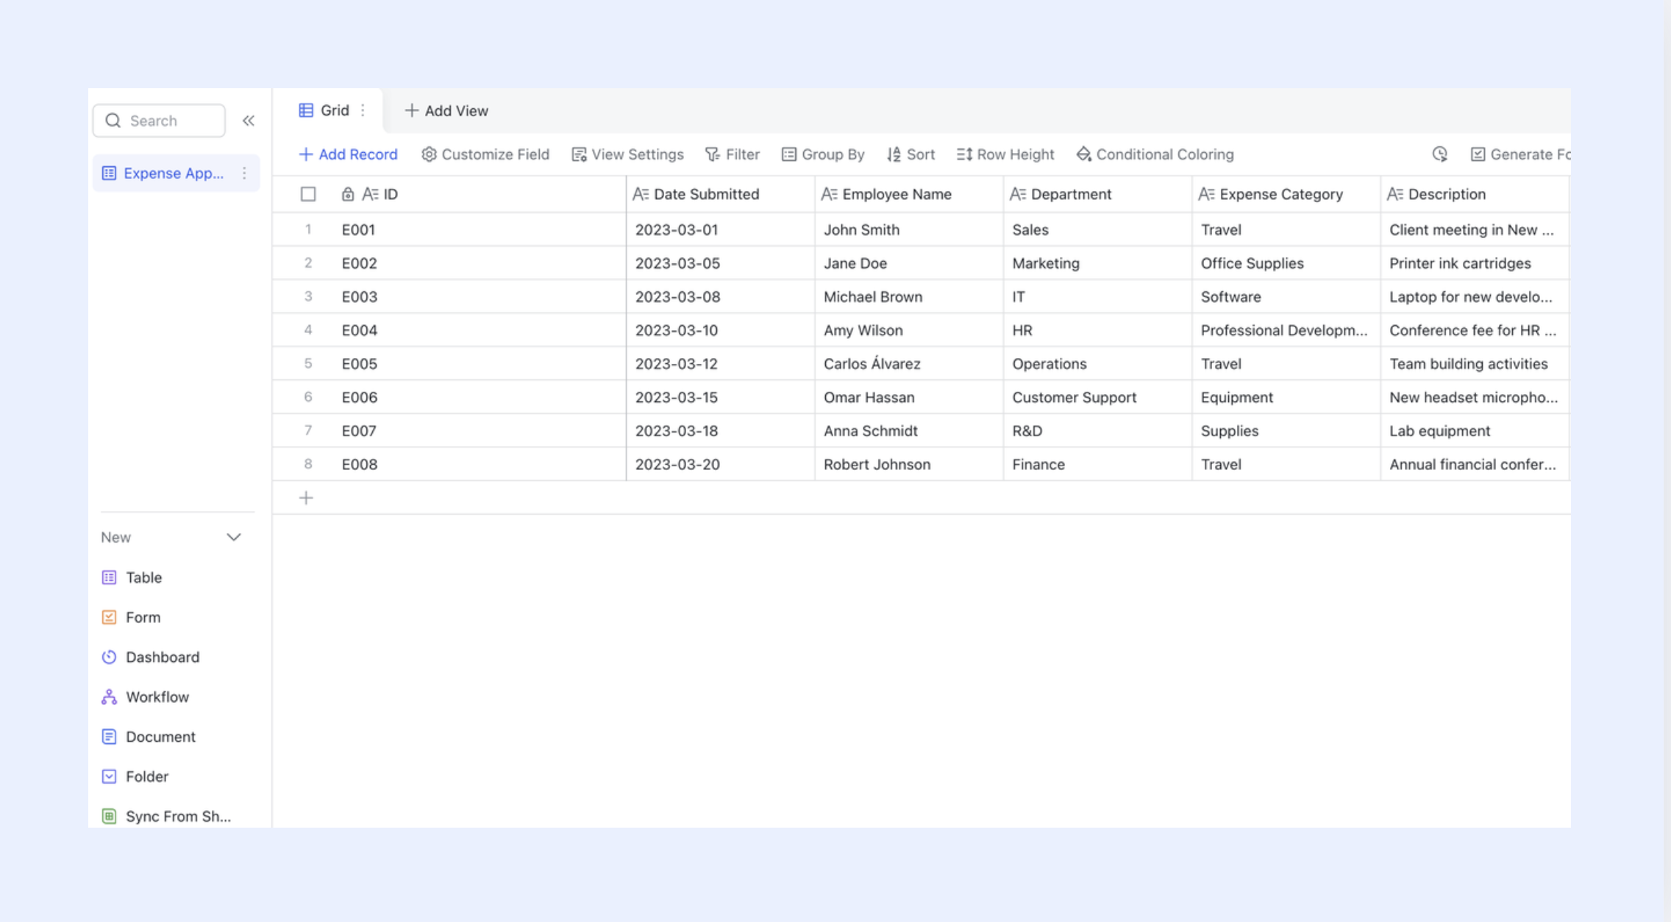Click the Row Height icon

tap(964, 154)
